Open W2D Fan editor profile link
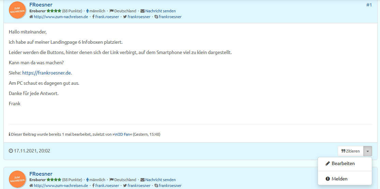This screenshot has width=380, height=189. (122, 134)
